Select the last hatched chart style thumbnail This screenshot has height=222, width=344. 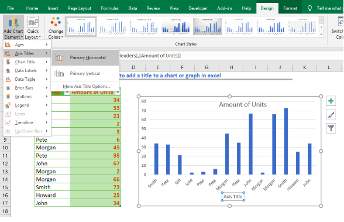click(x=302, y=27)
